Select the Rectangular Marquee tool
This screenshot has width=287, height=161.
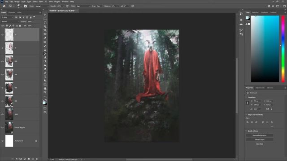[x=45, y=19]
